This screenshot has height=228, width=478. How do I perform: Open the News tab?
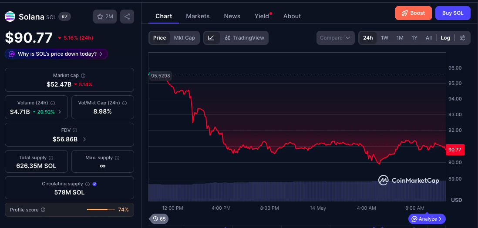pyautogui.click(x=232, y=16)
